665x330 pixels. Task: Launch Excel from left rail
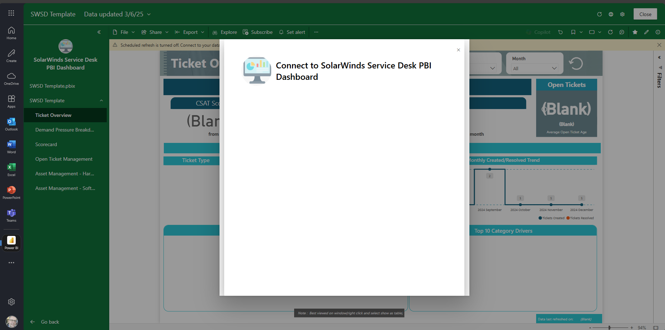[11, 170]
